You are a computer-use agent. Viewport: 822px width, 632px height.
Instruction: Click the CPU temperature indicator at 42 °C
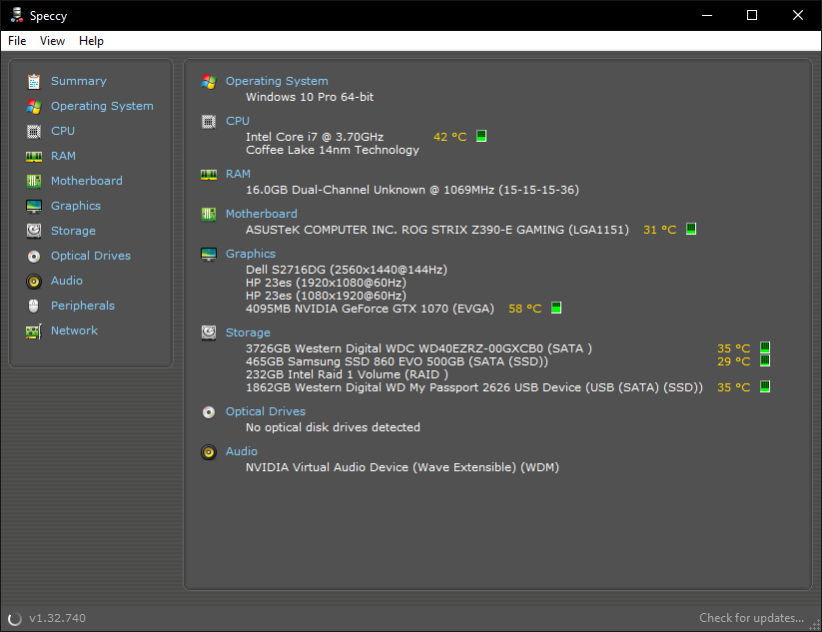[481, 137]
